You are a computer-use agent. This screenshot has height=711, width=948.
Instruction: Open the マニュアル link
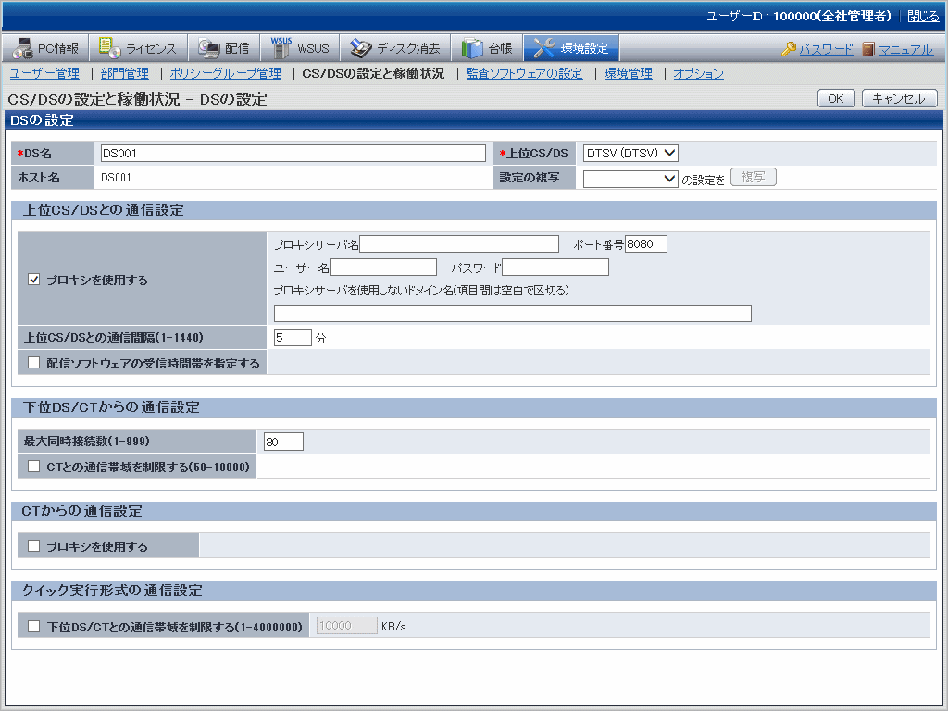point(905,49)
